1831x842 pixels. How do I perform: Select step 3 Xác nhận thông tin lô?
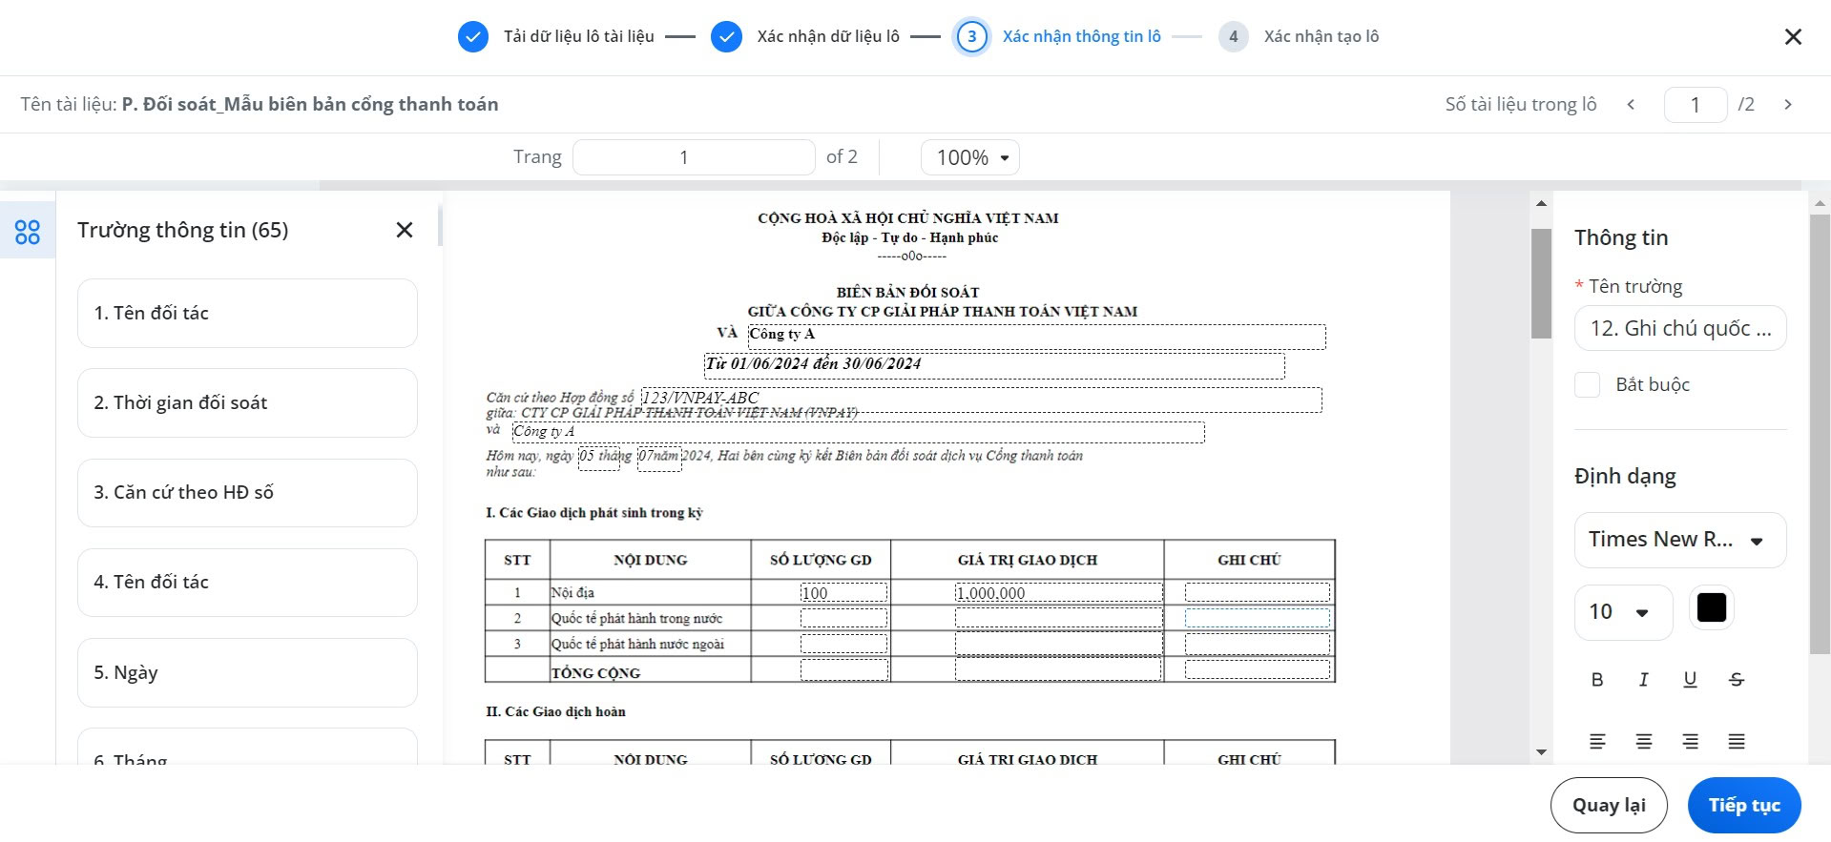pyautogui.click(x=1059, y=36)
